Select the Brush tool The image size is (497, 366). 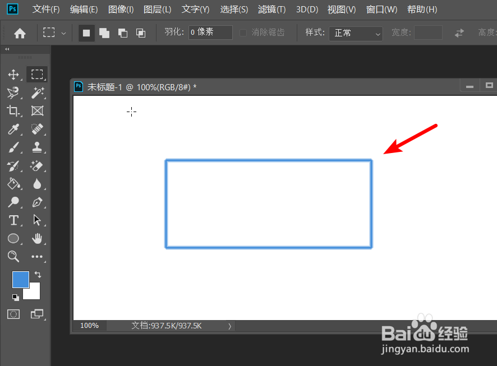pyautogui.click(x=13, y=147)
